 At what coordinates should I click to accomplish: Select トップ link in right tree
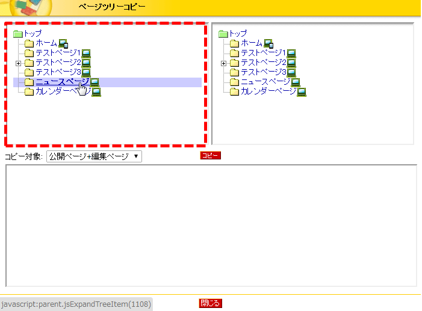(x=238, y=33)
